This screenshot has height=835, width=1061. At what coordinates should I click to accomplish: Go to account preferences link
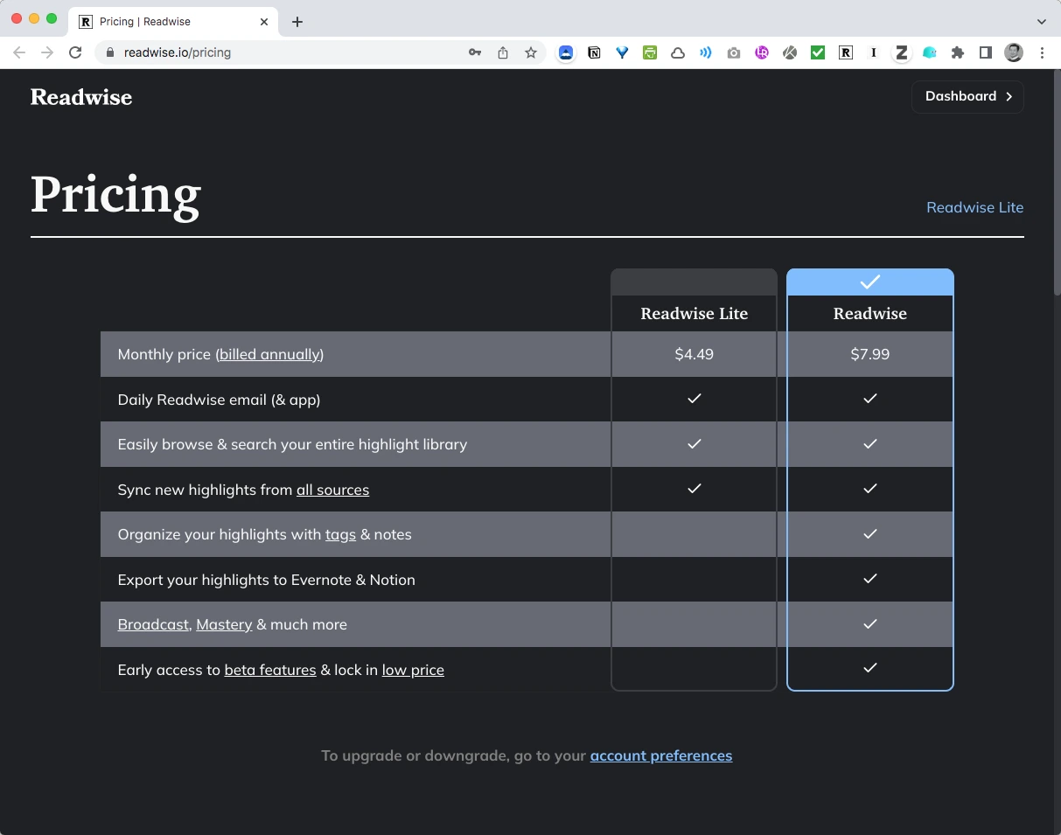point(661,755)
